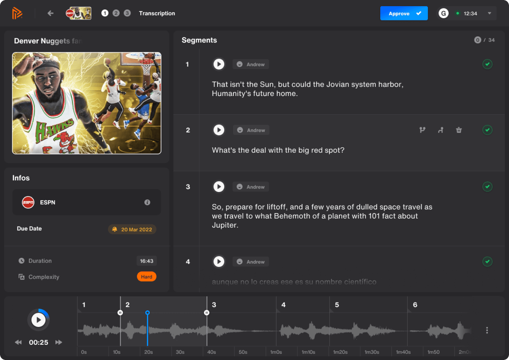Open the user dropdown next to 12:34
The height and width of the screenshot is (360, 509).
pyautogui.click(x=489, y=13)
